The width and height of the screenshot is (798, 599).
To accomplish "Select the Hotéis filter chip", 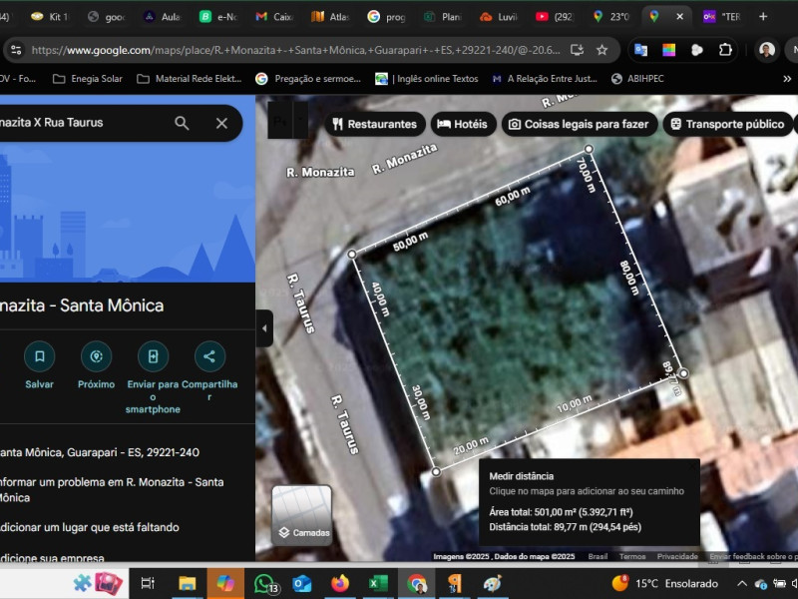I will click(463, 124).
